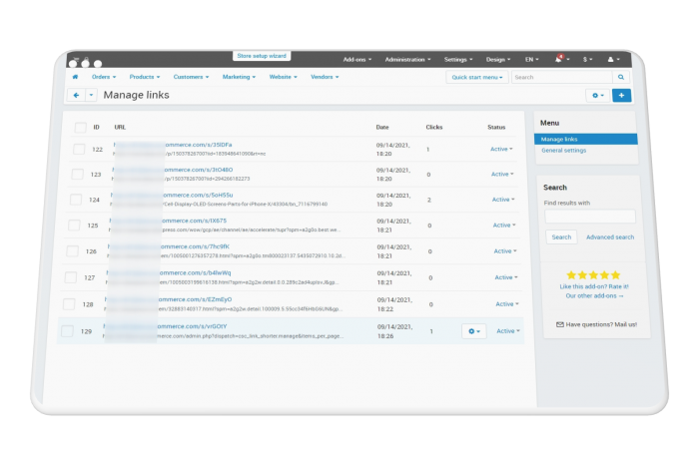Open short link ending s/7hc9fK
This screenshot has width=699, height=465.
169,246
